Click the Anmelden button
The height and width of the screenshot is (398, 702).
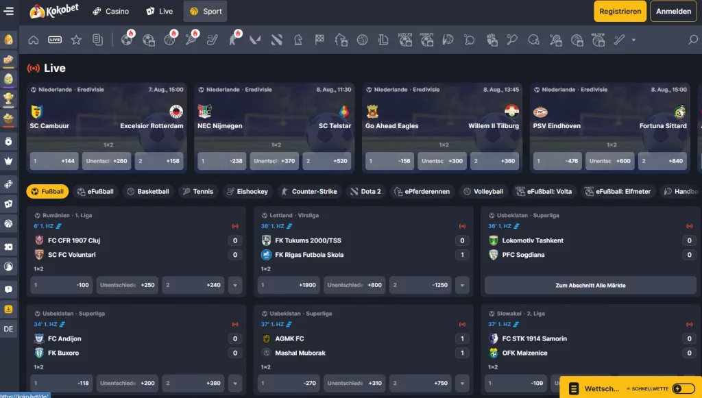[673, 11]
